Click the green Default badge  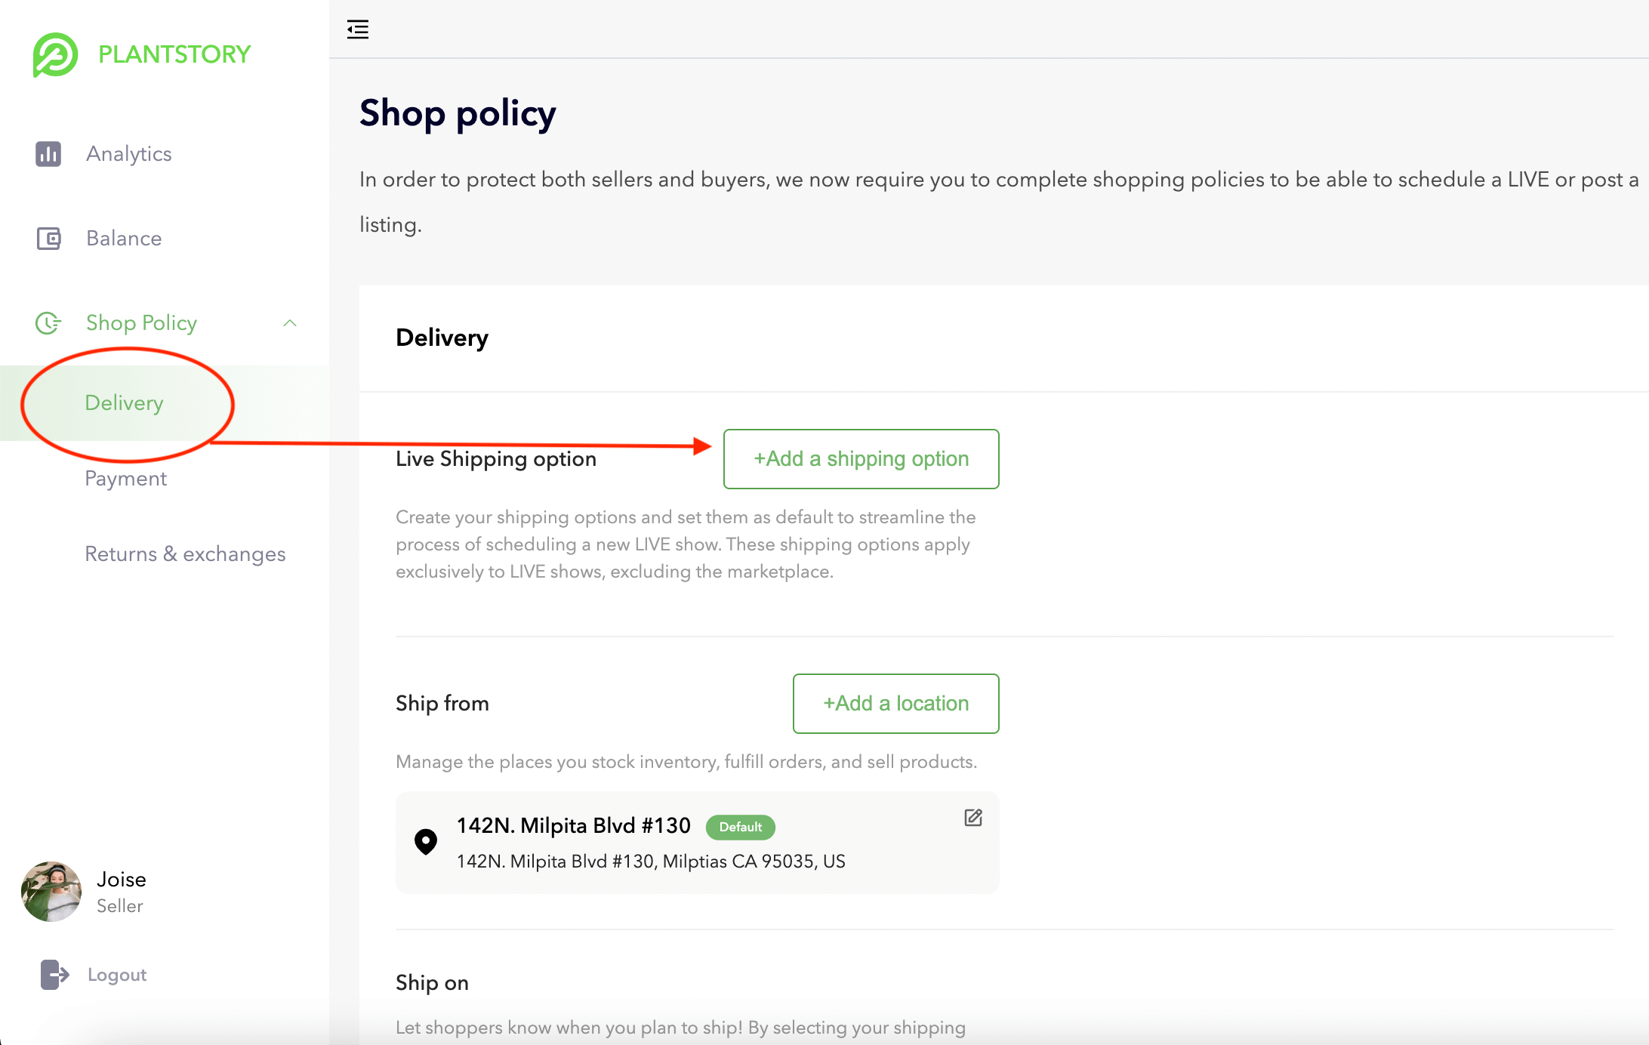pos(740,827)
